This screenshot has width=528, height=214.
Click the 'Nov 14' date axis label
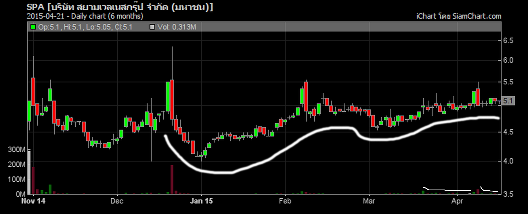tap(33, 201)
